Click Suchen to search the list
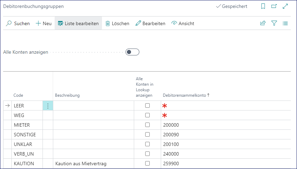The height and width of the screenshot is (169, 297). coord(18,23)
